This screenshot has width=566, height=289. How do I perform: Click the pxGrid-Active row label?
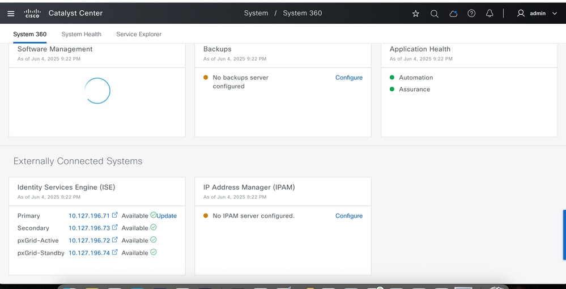[x=38, y=241]
